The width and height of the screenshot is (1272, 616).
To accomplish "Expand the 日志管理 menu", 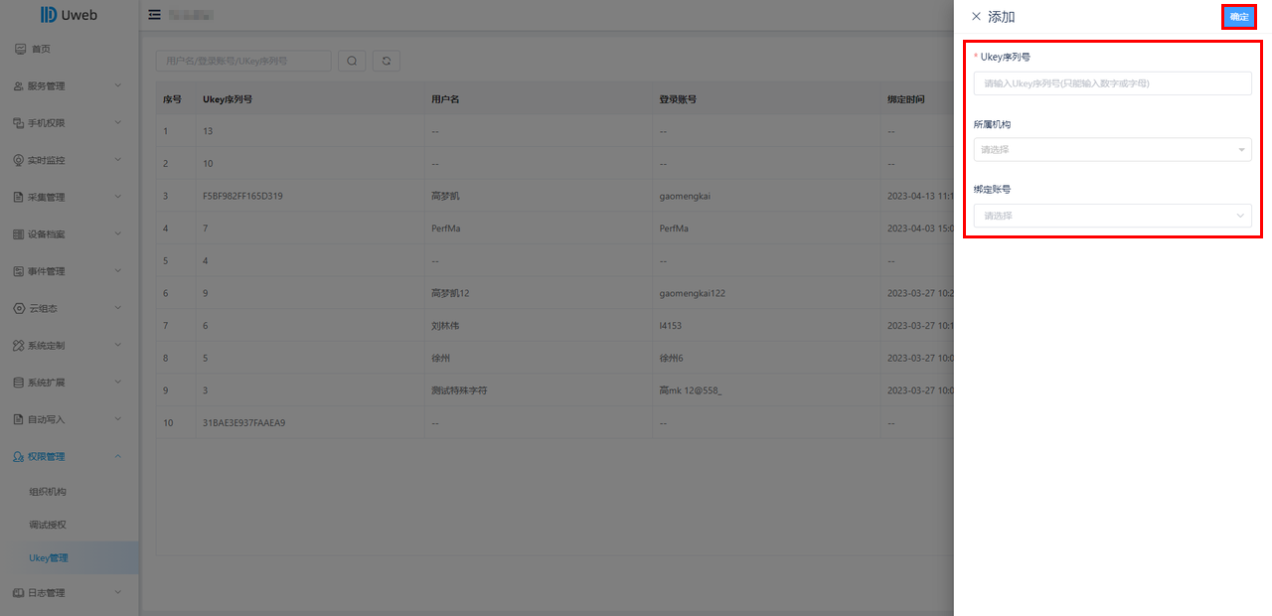I will (70, 593).
